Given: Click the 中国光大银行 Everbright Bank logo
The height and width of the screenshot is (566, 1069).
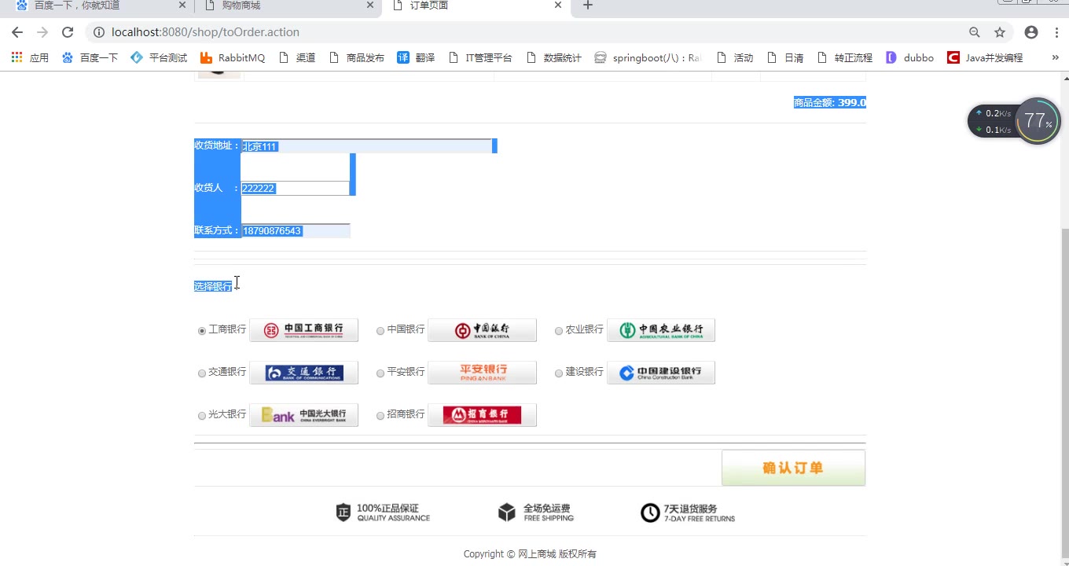Looking at the screenshot, I should 303,415.
